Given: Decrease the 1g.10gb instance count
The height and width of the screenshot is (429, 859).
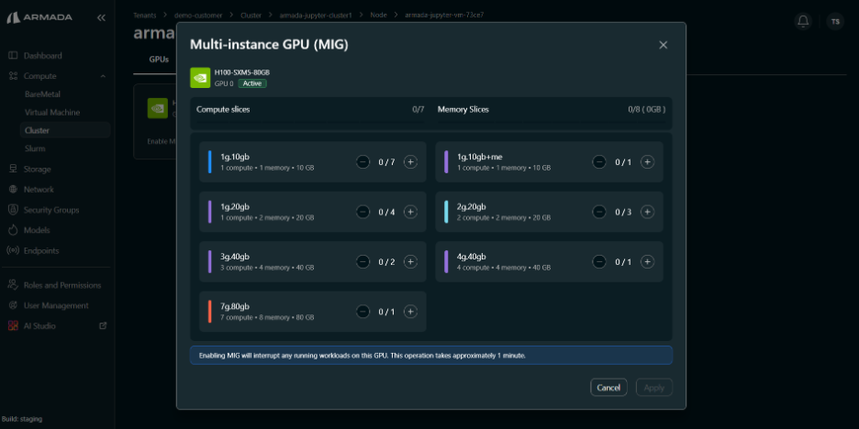Looking at the screenshot, I should (x=363, y=162).
